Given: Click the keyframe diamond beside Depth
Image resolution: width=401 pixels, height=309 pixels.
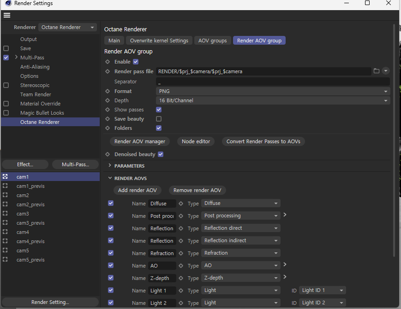Looking at the screenshot, I should (108, 100).
